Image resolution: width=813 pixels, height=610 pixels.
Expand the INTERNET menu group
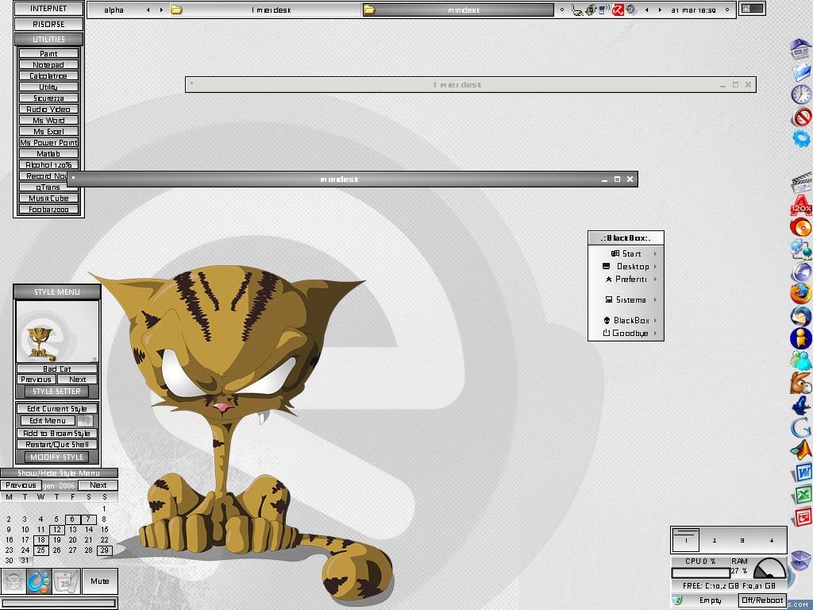pos(48,9)
